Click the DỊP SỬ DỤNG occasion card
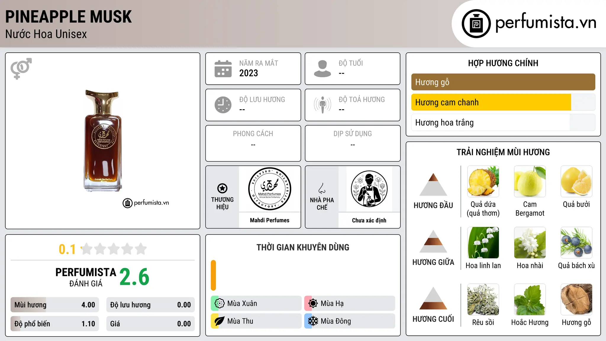 pos(352,143)
